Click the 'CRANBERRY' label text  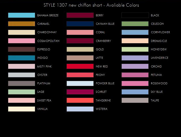103,41
